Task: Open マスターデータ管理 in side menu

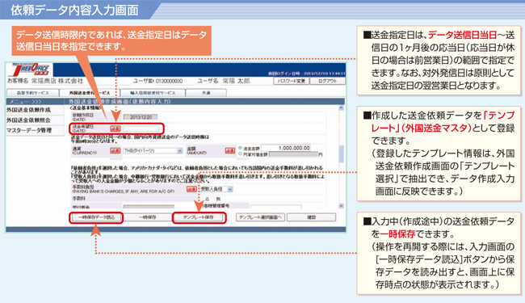Action: [29, 130]
